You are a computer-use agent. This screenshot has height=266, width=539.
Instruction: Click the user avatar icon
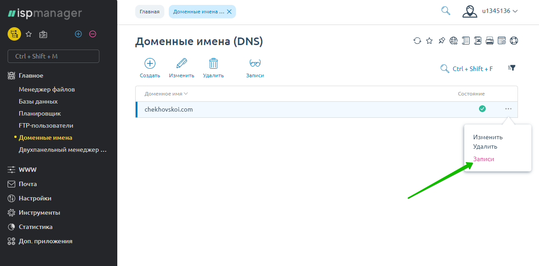click(x=470, y=11)
